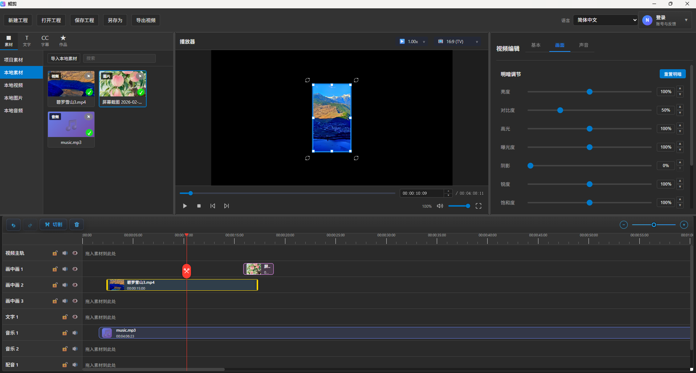Image resolution: width=696 pixels, height=373 pixels.
Task: Hide the 视频主轨 track
Action: 75,253
